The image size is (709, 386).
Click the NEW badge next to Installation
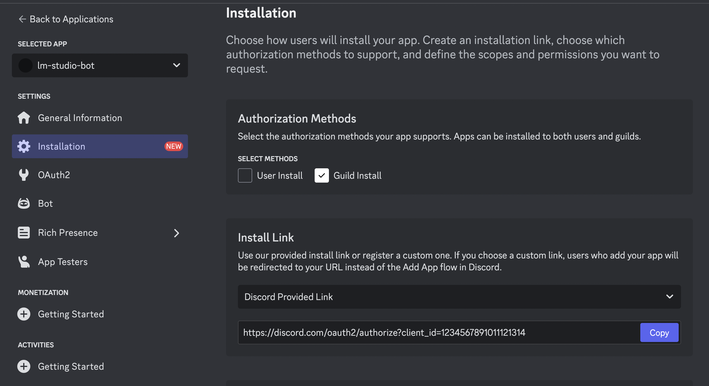(x=173, y=146)
